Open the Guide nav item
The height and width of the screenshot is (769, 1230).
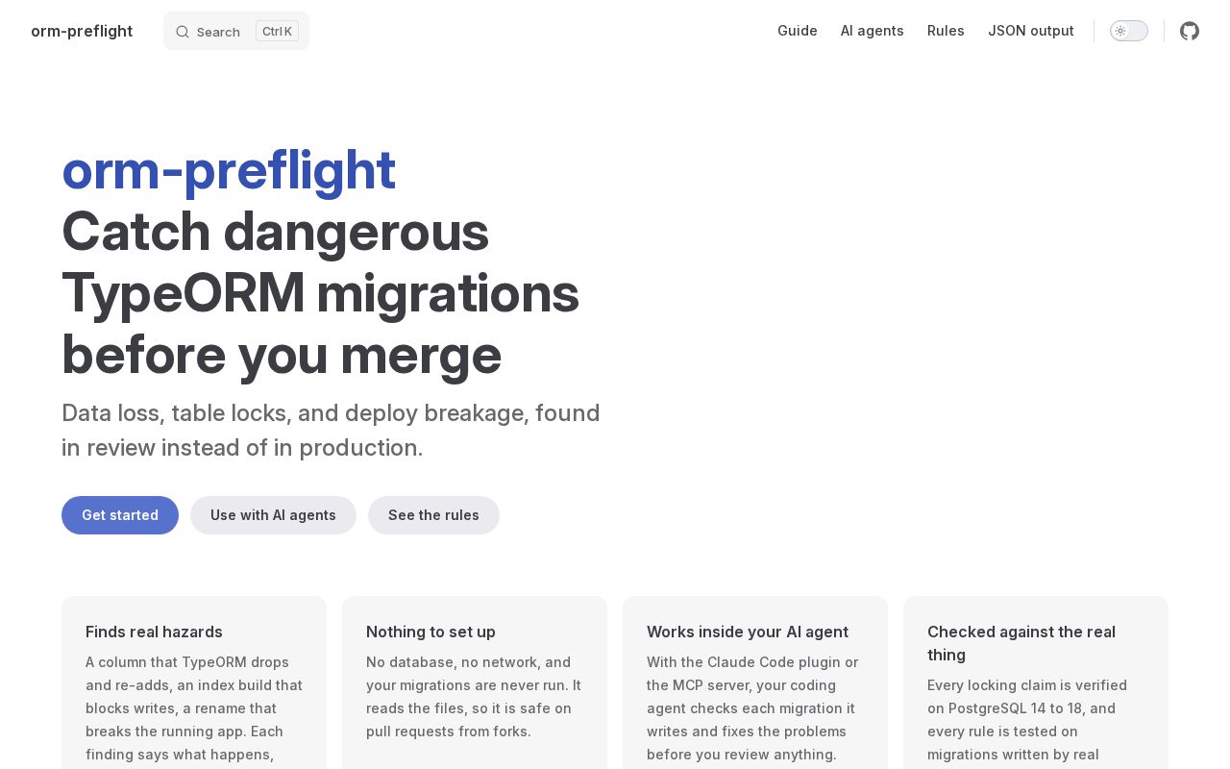tap(798, 31)
